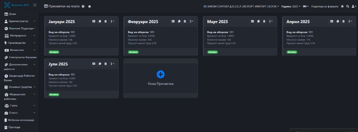The width and height of the screenshot is (358, 132).
Task: Mark page as favorite with star icon
Action: tap(89, 6)
